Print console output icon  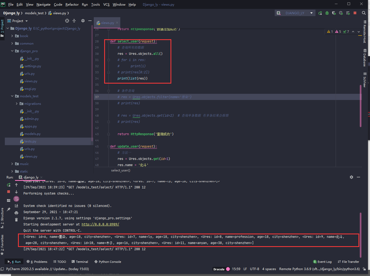pos(16,213)
